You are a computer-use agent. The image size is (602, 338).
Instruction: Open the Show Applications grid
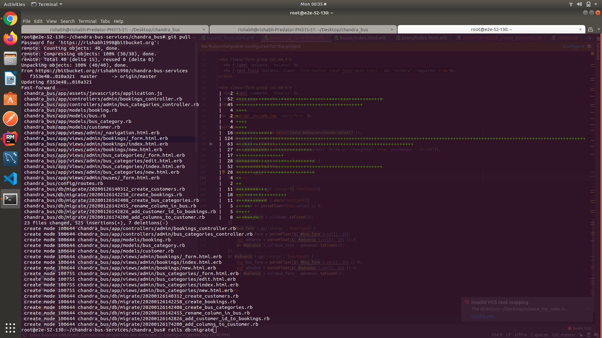tap(10, 328)
